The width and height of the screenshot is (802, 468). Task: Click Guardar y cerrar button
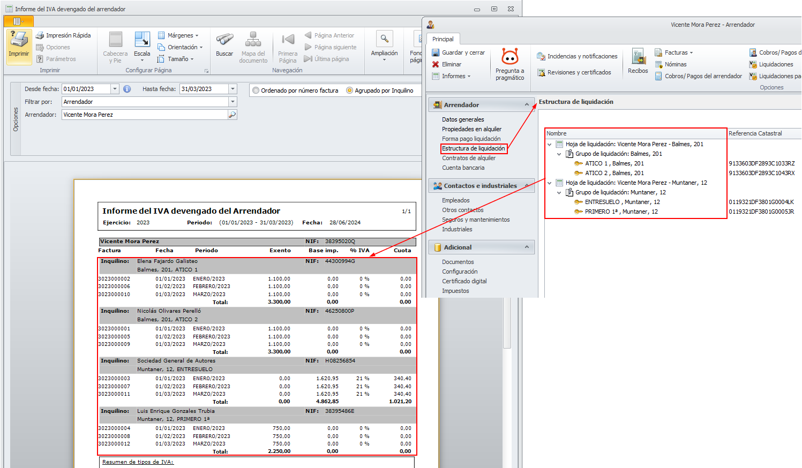click(459, 52)
